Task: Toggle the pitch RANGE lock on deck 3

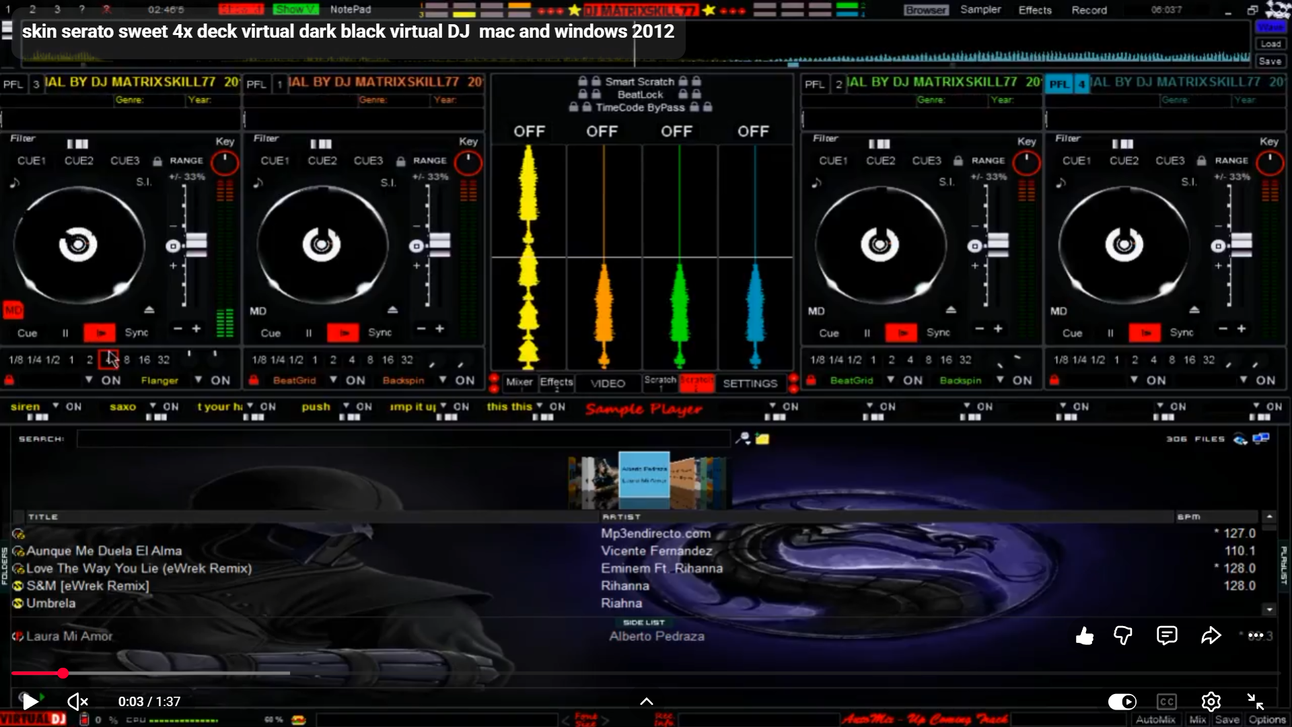Action: [x=157, y=161]
